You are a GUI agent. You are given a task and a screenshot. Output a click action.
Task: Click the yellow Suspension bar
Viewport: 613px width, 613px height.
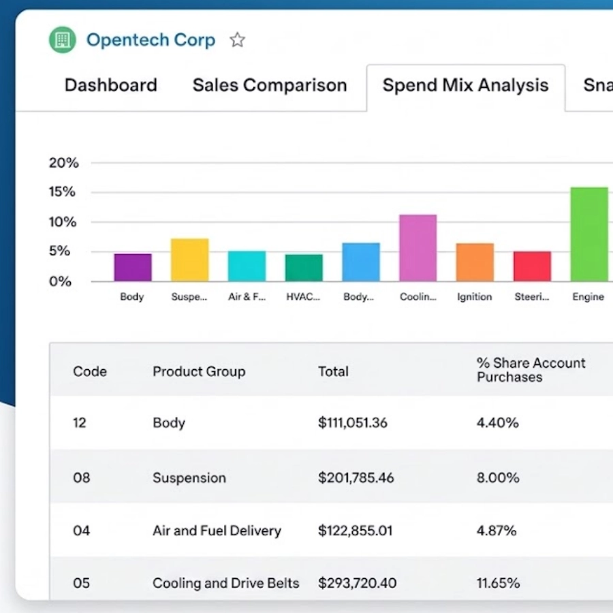pyautogui.click(x=190, y=260)
